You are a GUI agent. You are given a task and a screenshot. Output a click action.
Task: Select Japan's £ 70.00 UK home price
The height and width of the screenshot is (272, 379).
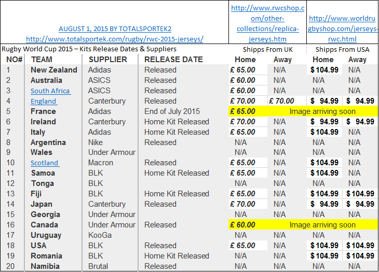[x=242, y=204]
